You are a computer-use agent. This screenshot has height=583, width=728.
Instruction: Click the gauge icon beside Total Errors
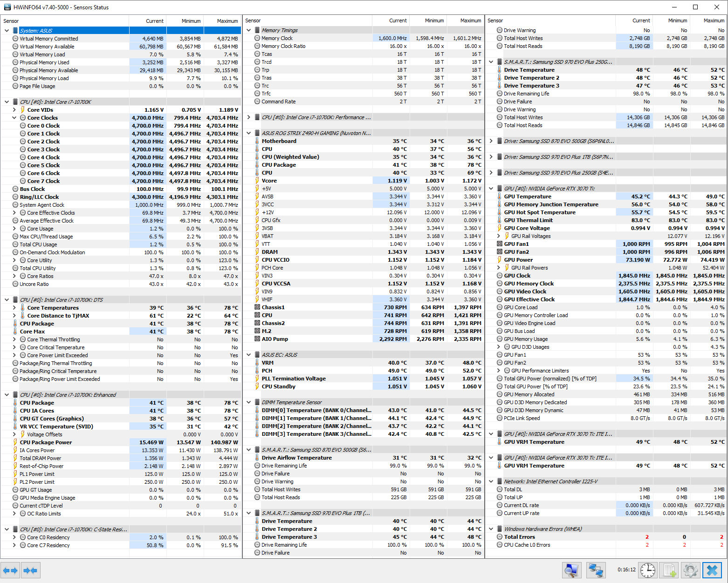(x=499, y=537)
